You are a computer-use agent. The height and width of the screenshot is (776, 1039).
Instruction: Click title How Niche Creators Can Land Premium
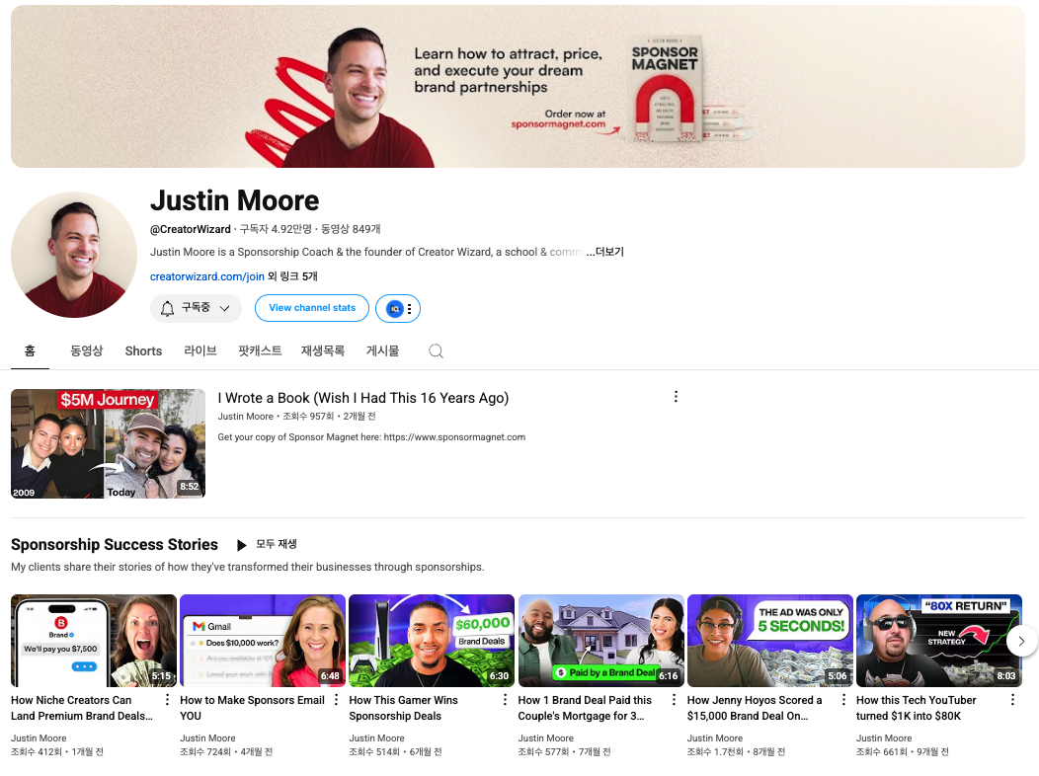click(x=82, y=708)
